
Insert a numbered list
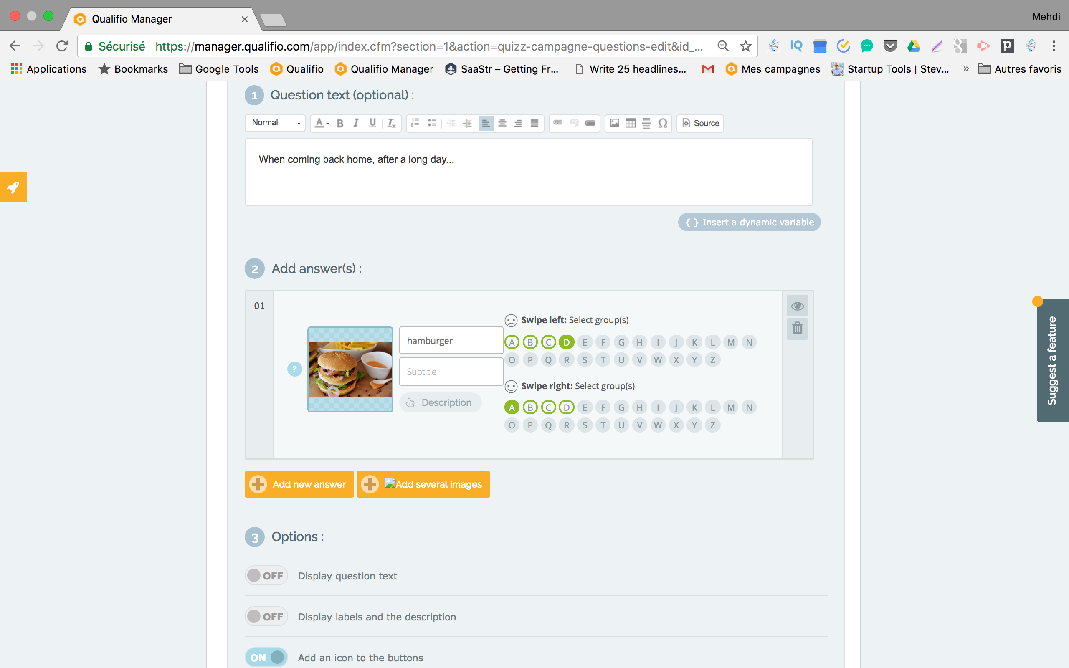point(415,123)
